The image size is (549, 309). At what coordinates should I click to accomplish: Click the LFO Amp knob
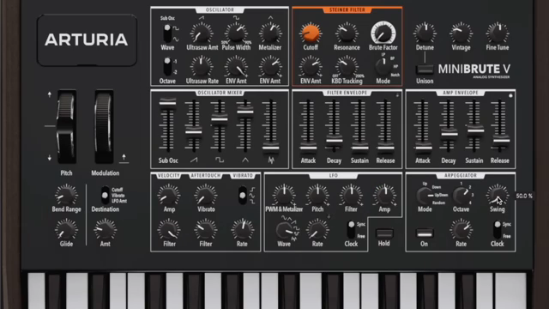pos(384,195)
